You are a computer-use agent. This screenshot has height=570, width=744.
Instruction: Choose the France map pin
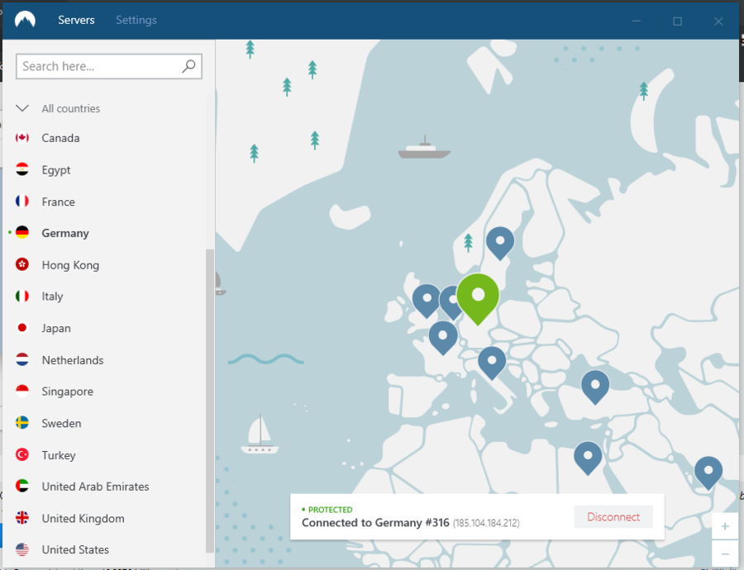(x=443, y=338)
